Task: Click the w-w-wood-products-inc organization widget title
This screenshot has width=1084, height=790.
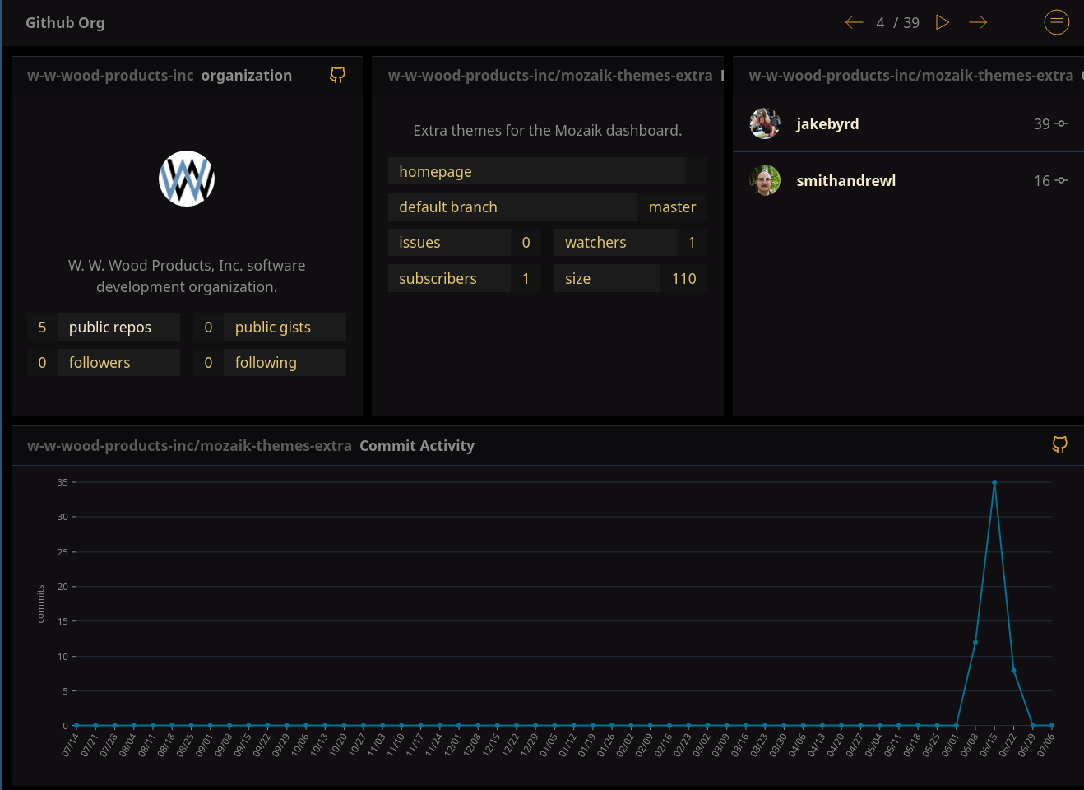Action: click(x=160, y=75)
